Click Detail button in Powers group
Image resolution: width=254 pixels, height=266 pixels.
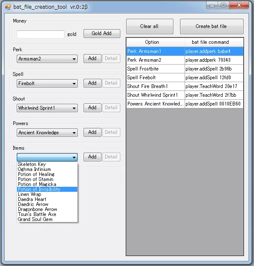pyautogui.click(x=111, y=132)
